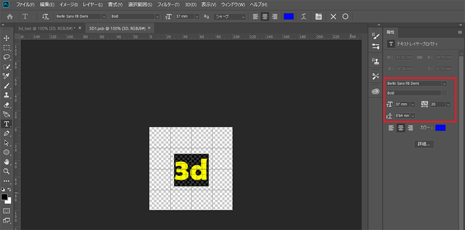Click the 詳細... button

click(x=424, y=144)
